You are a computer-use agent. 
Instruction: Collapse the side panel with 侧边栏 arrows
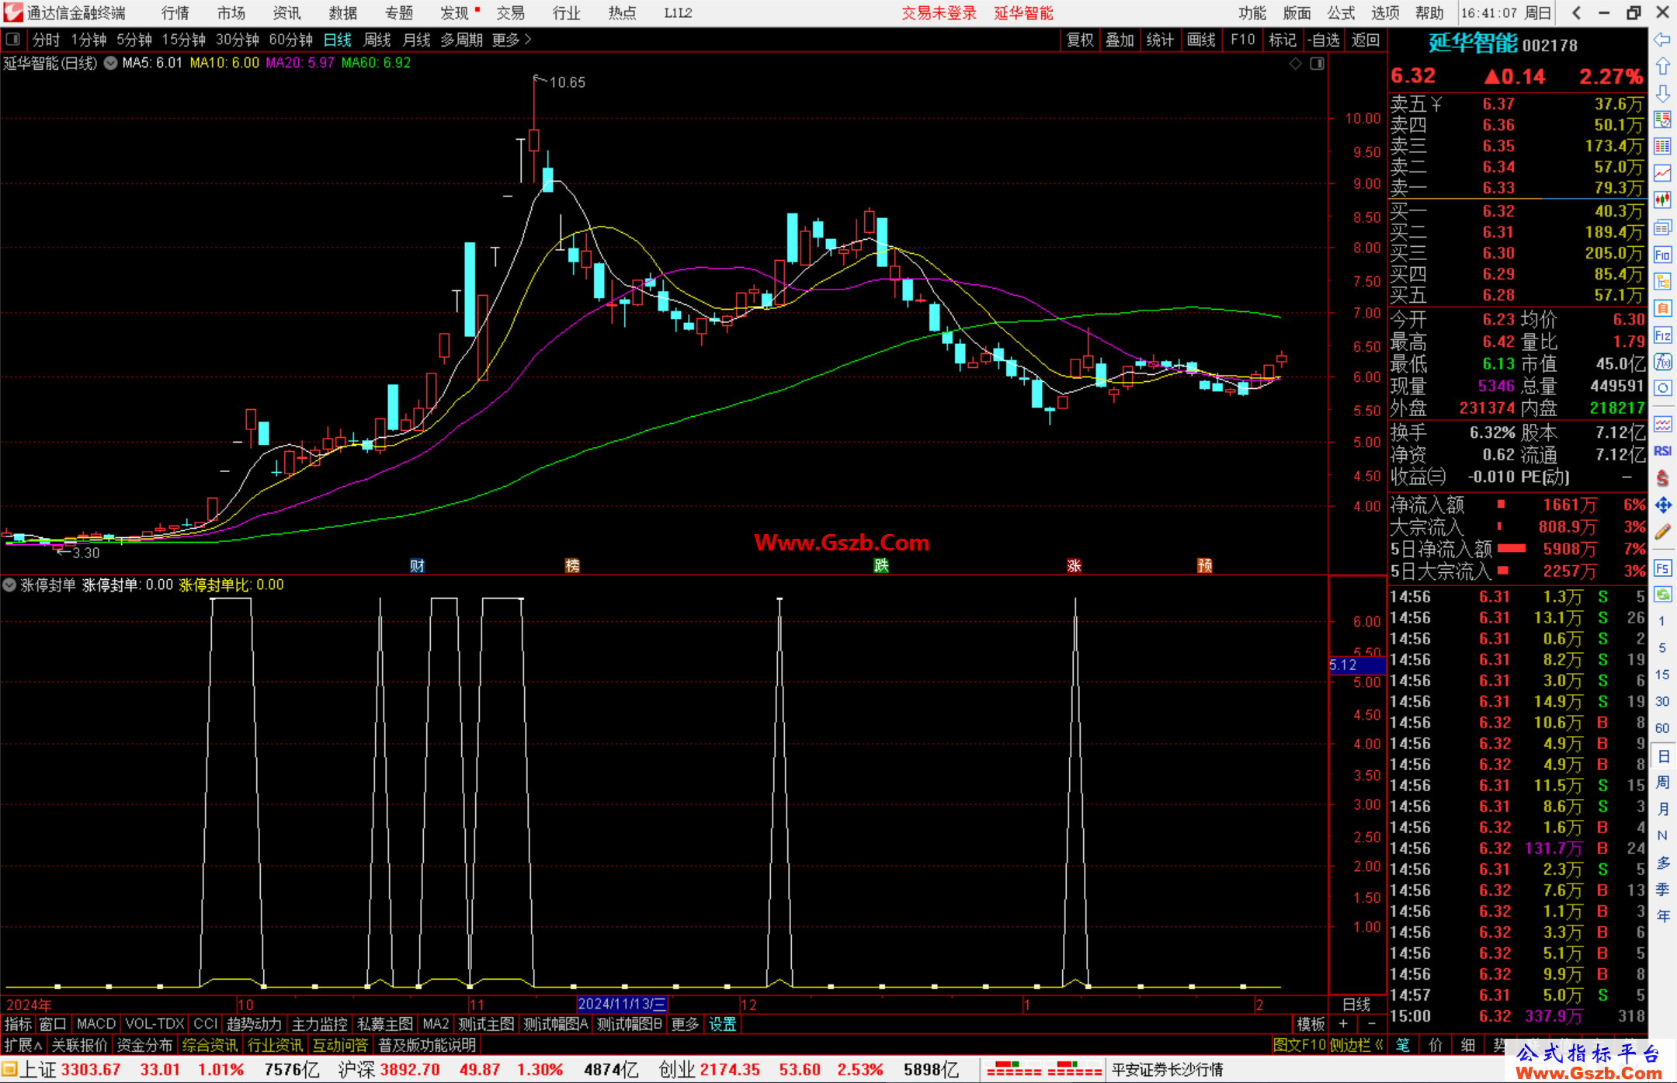[x=1356, y=1045]
